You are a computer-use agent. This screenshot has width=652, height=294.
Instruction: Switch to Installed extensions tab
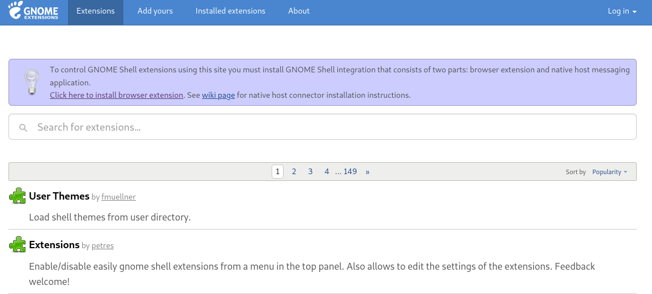pyautogui.click(x=230, y=11)
